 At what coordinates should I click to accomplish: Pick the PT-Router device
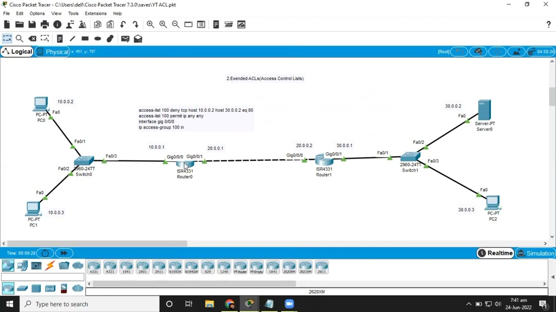(x=240, y=267)
